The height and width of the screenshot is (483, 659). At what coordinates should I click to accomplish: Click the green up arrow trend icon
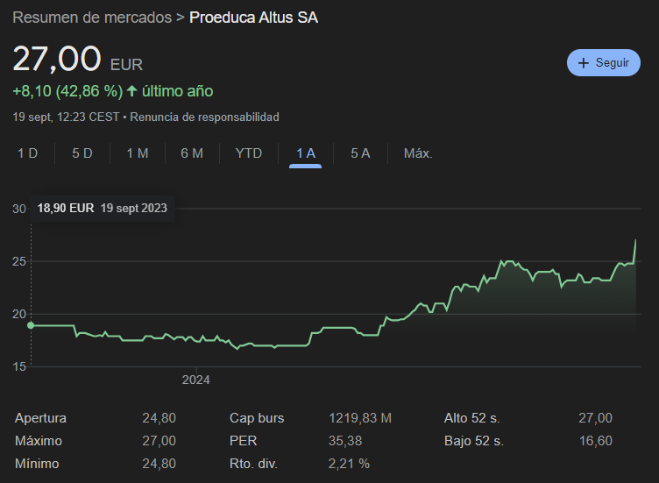pos(132,91)
